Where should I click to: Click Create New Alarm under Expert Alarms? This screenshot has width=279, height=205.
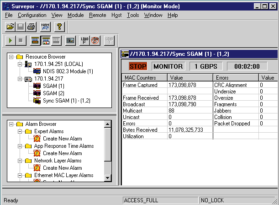point(63,139)
